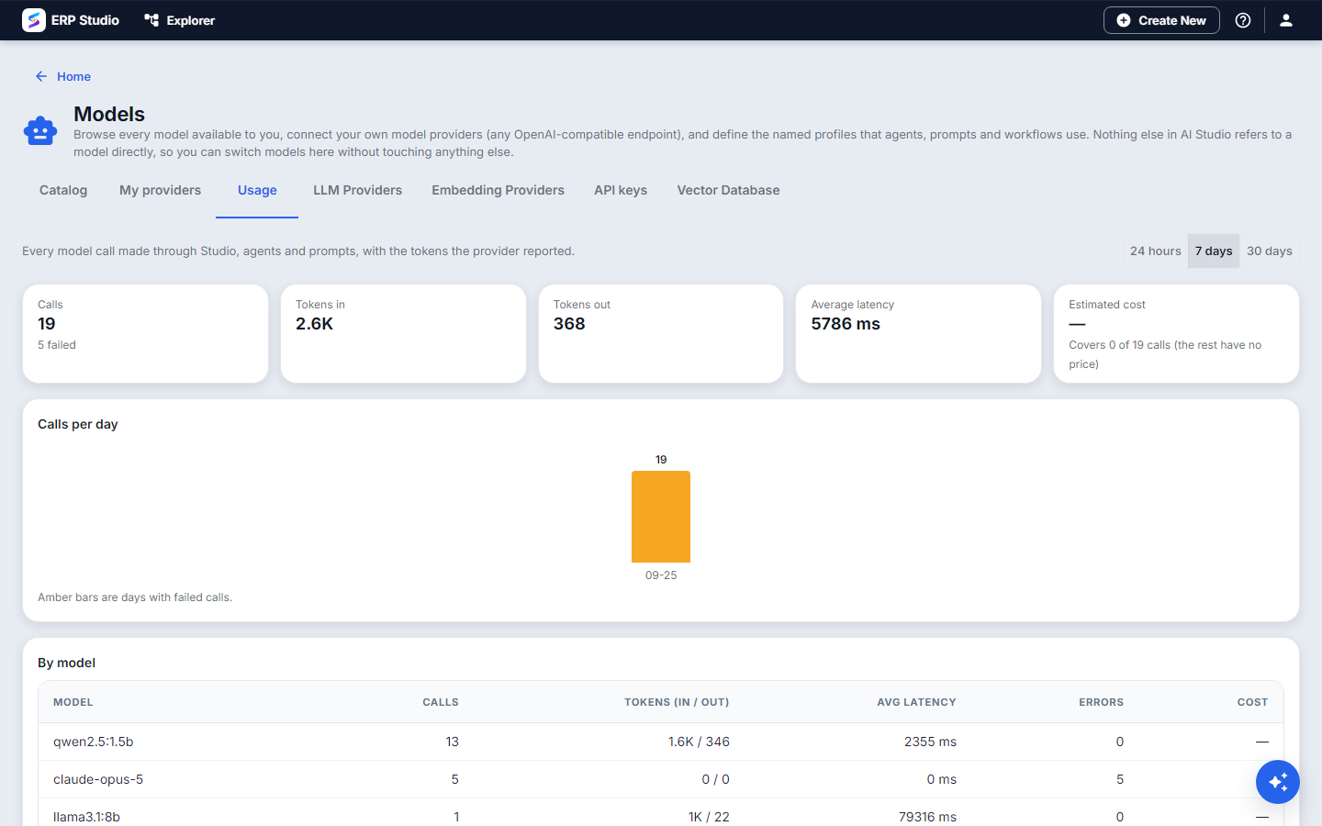Open the Vector Database tab
Viewport: 1322px width, 826px height.
(x=728, y=190)
